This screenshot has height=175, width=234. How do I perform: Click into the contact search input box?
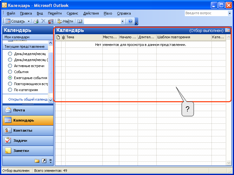pyautogui.click(x=102, y=21)
